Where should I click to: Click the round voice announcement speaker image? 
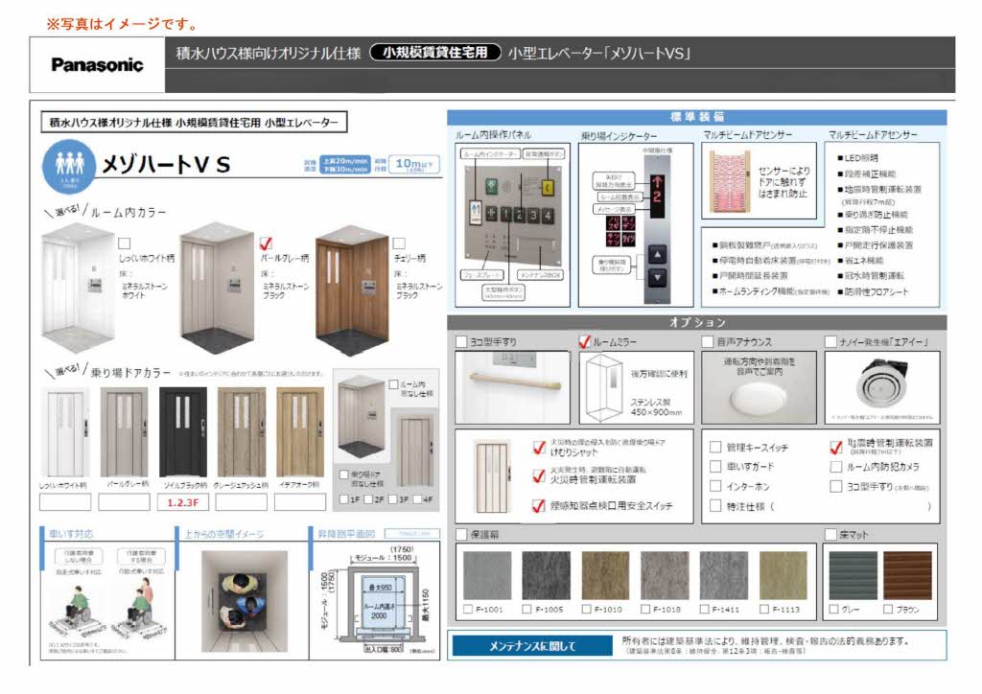(x=758, y=398)
